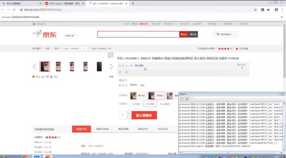Click recorder vertical scrollbar down arrow
The height and width of the screenshot is (158, 286).
284,150
